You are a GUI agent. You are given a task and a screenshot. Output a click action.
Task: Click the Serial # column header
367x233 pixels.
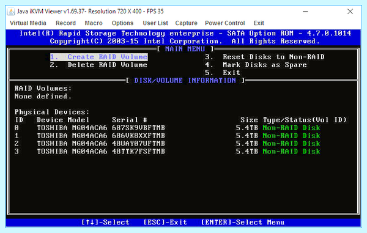point(130,120)
